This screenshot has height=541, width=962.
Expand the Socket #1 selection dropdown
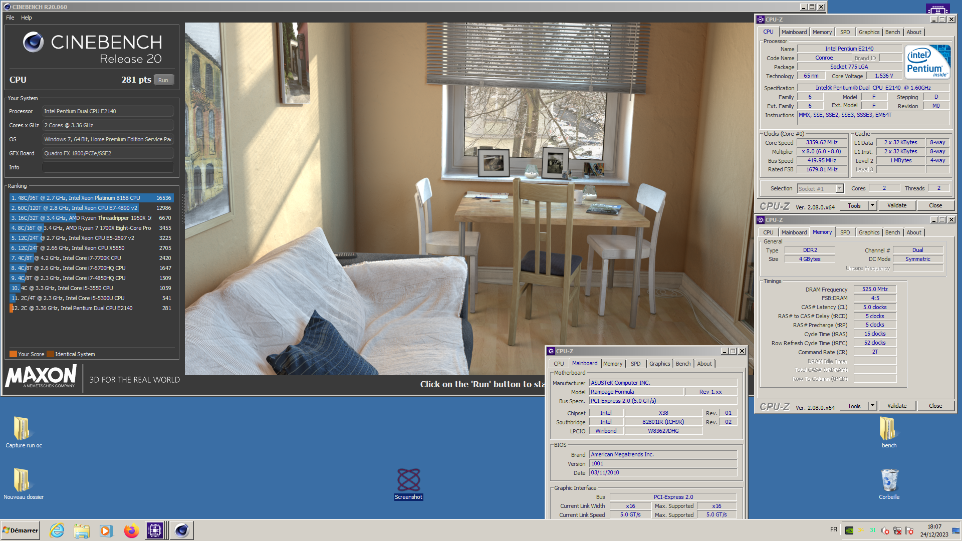tap(840, 189)
